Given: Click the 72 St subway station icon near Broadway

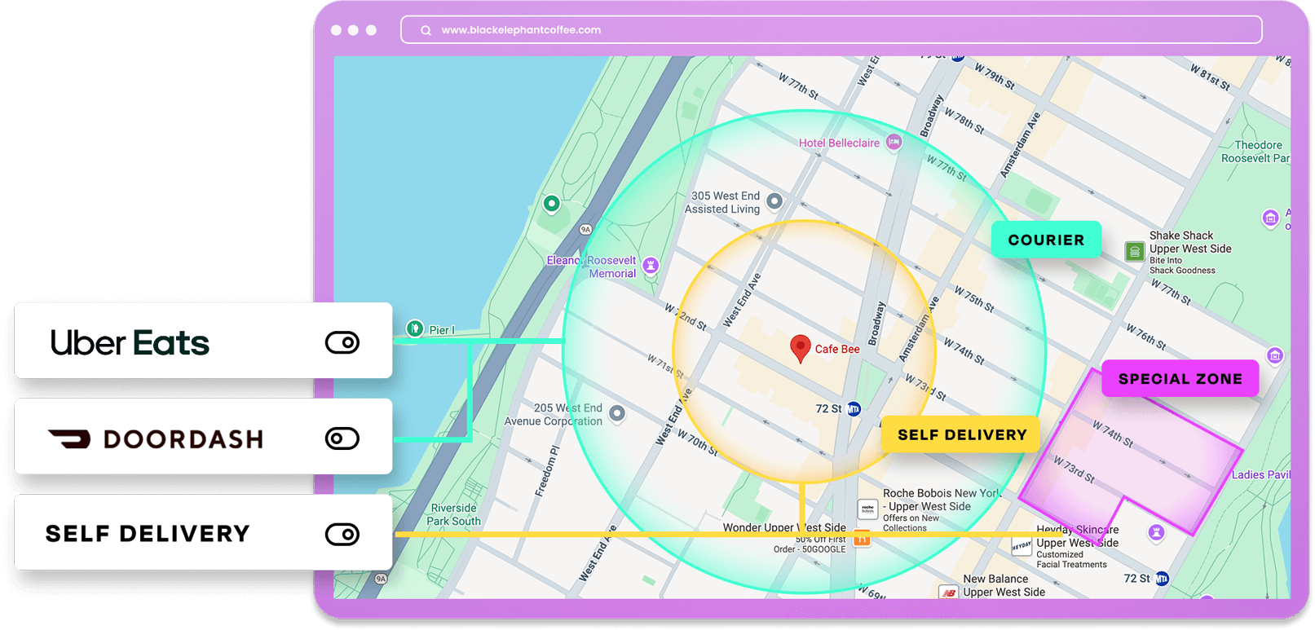Looking at the screenshot, I should [854, 408].
